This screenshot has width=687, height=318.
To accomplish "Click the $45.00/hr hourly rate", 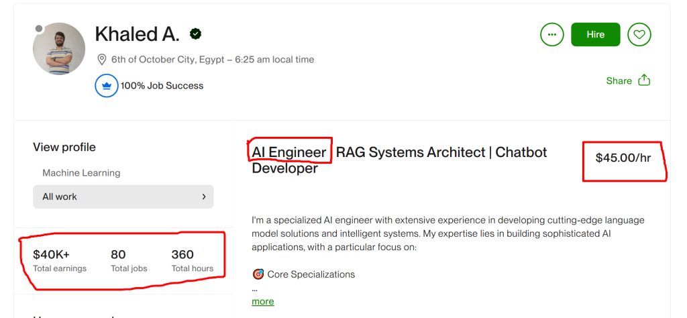I will 623,158.
